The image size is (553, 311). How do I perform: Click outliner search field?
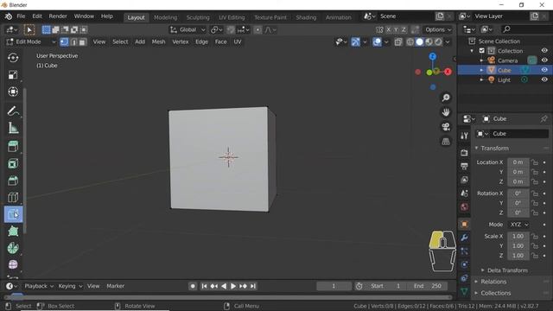(x=526, y=29)
